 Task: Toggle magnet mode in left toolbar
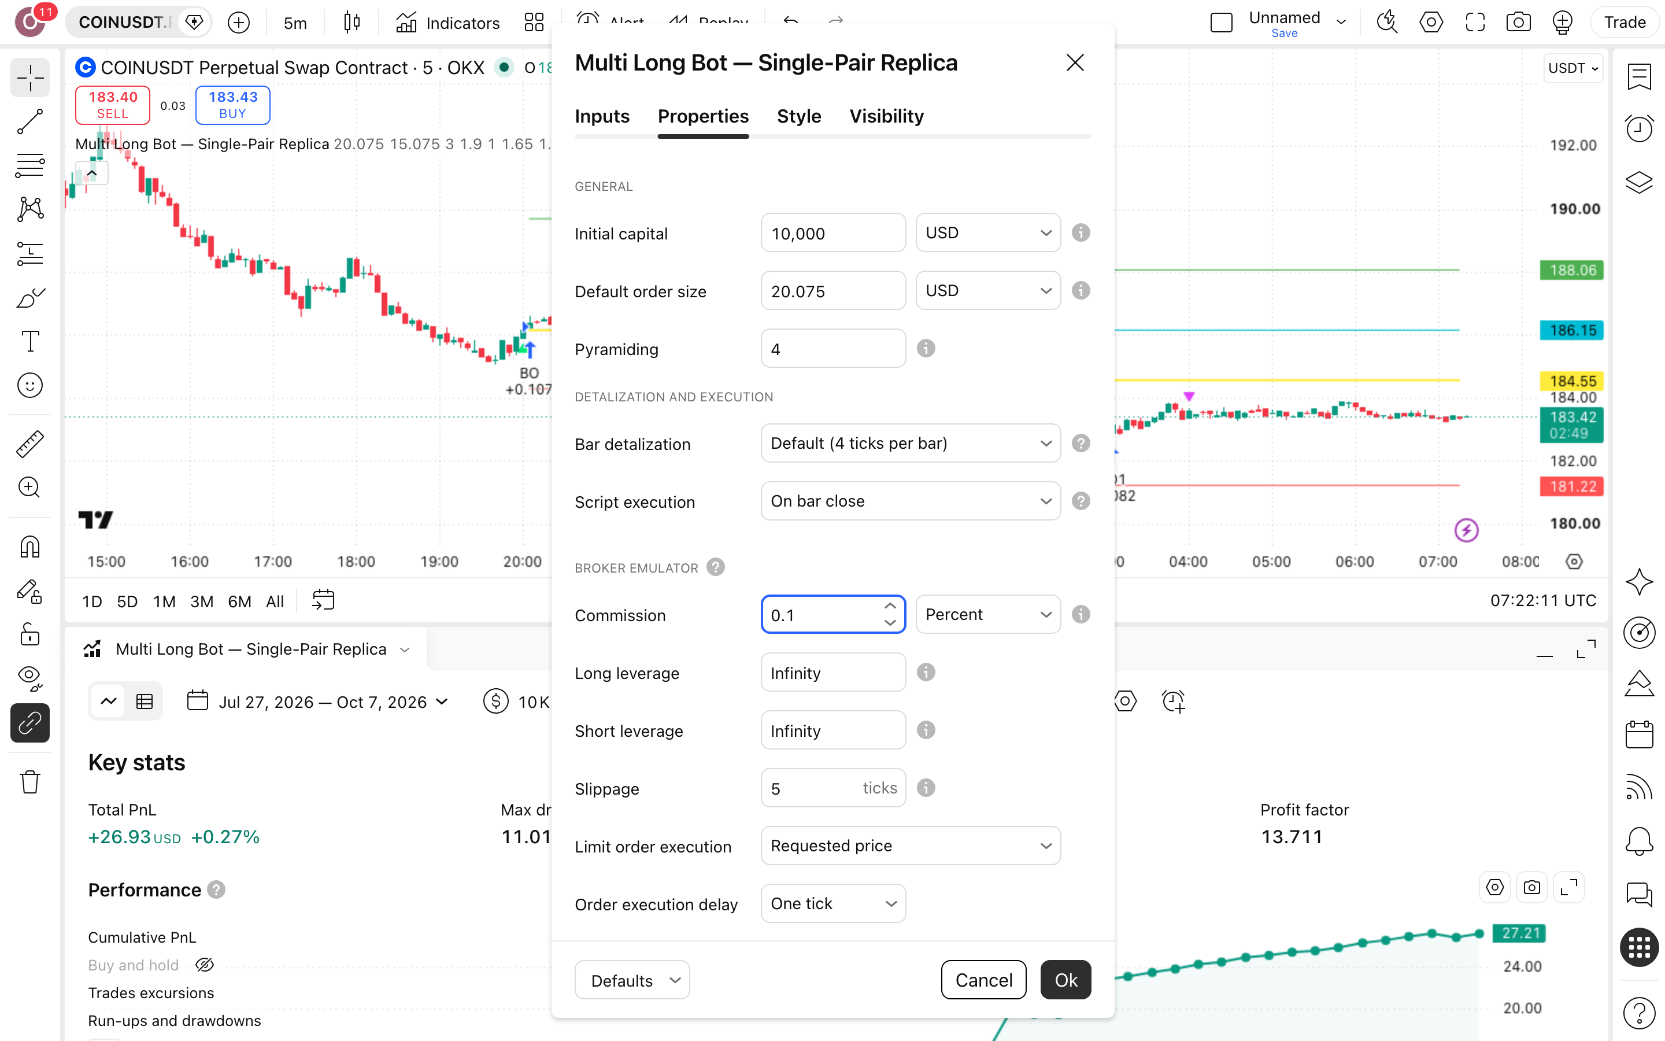[x=29, y=547]
